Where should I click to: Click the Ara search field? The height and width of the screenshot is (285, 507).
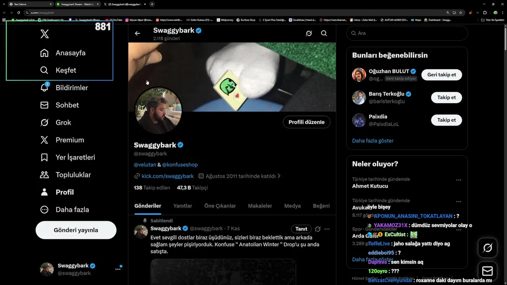click(x=407, y=33)
